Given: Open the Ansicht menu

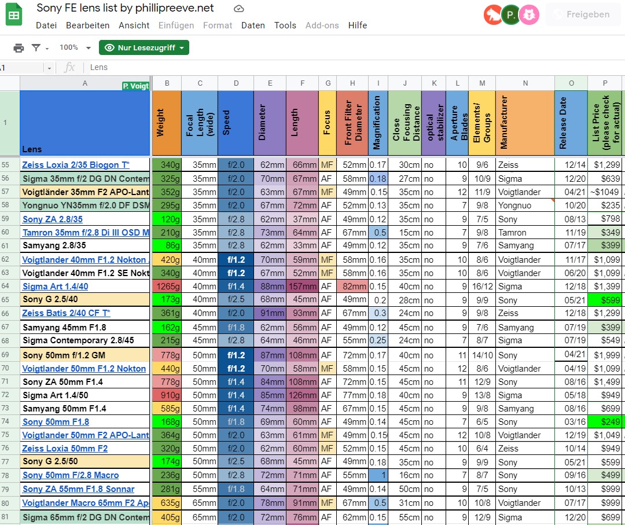Looking at the screenshot, I should [x=134, y=25].
